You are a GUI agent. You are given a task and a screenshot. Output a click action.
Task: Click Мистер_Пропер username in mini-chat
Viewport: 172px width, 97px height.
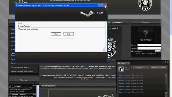pyautogui.click(x=19, y=95)
